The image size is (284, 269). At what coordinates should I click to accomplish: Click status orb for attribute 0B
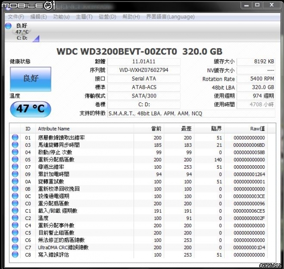pos(15,189)
